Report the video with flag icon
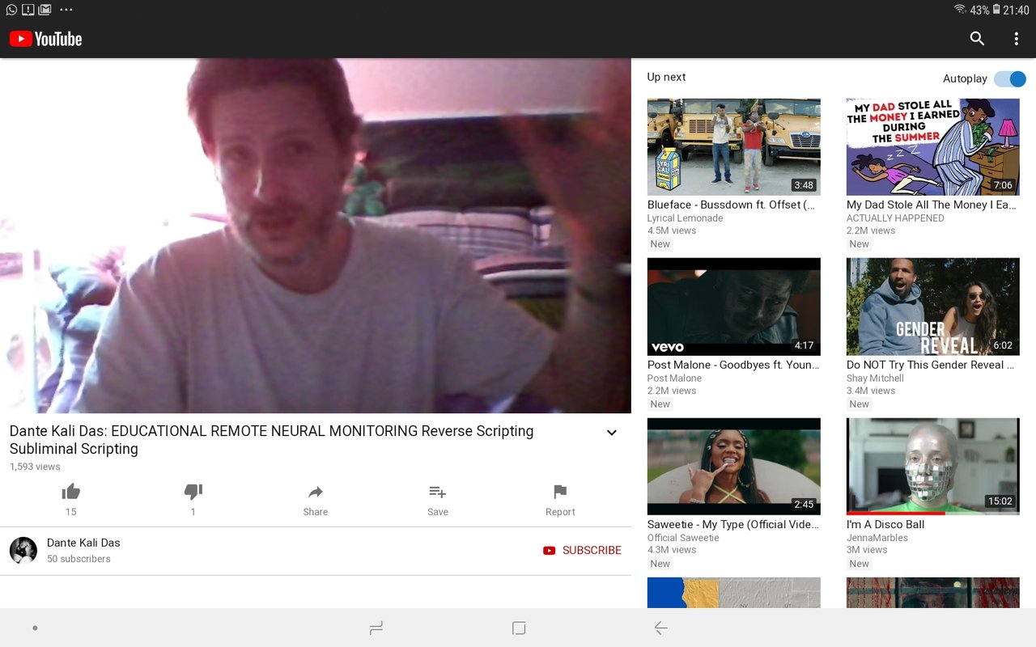 pyautogui.click(x=560, y=492)
